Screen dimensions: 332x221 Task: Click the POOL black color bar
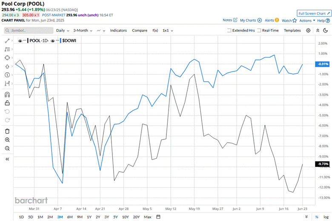pyautogui.click(x=28, y=41)
